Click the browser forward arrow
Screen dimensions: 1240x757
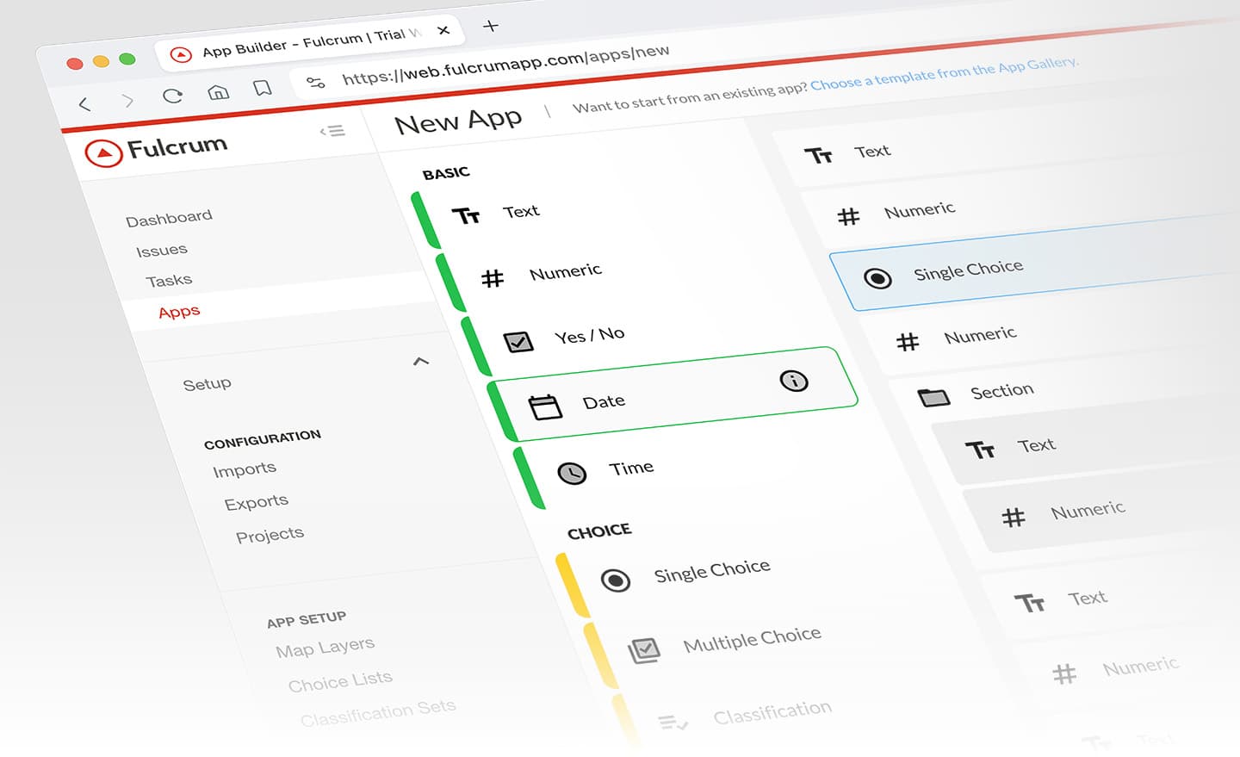pyautogui.click(x=128, y=101)
